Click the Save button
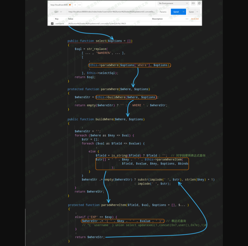The height and width of the screenshot is (246, 248). [191, 12]
